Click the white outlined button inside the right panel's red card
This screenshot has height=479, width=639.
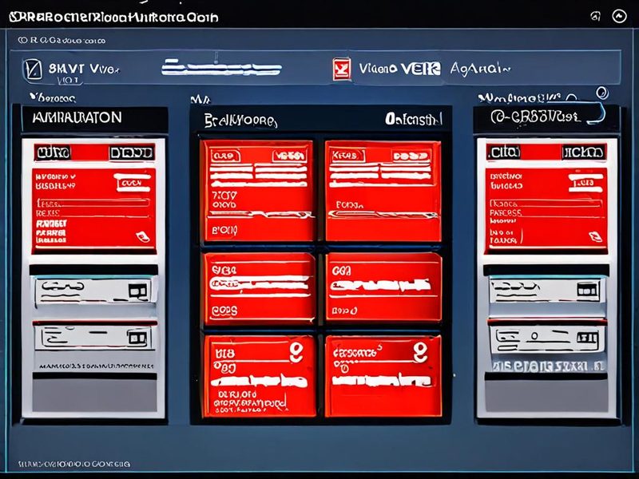(x=586, y=183)
